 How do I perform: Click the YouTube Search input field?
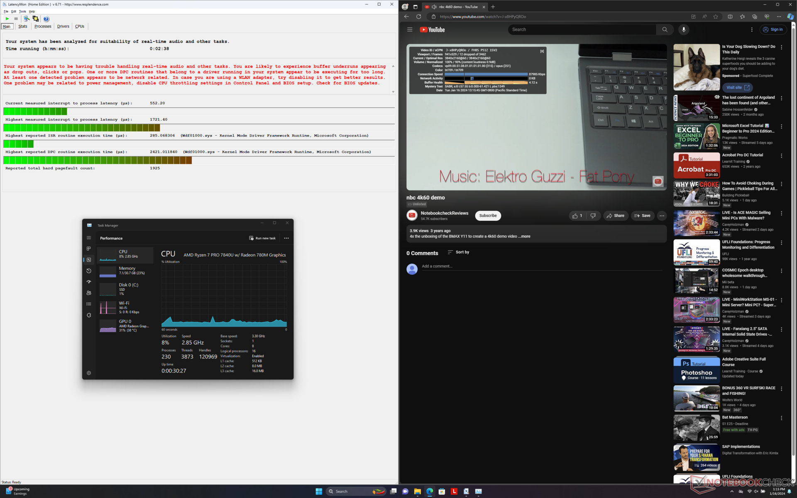pos(581,29)
